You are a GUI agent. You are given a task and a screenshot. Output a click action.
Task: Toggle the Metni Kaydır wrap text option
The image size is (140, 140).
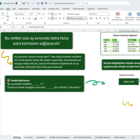pos(74,14)
